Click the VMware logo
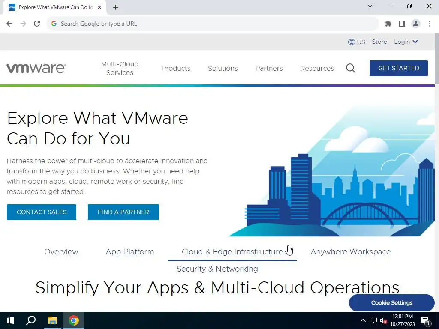The width and height of the screenshot is (439, 329). 36,68
